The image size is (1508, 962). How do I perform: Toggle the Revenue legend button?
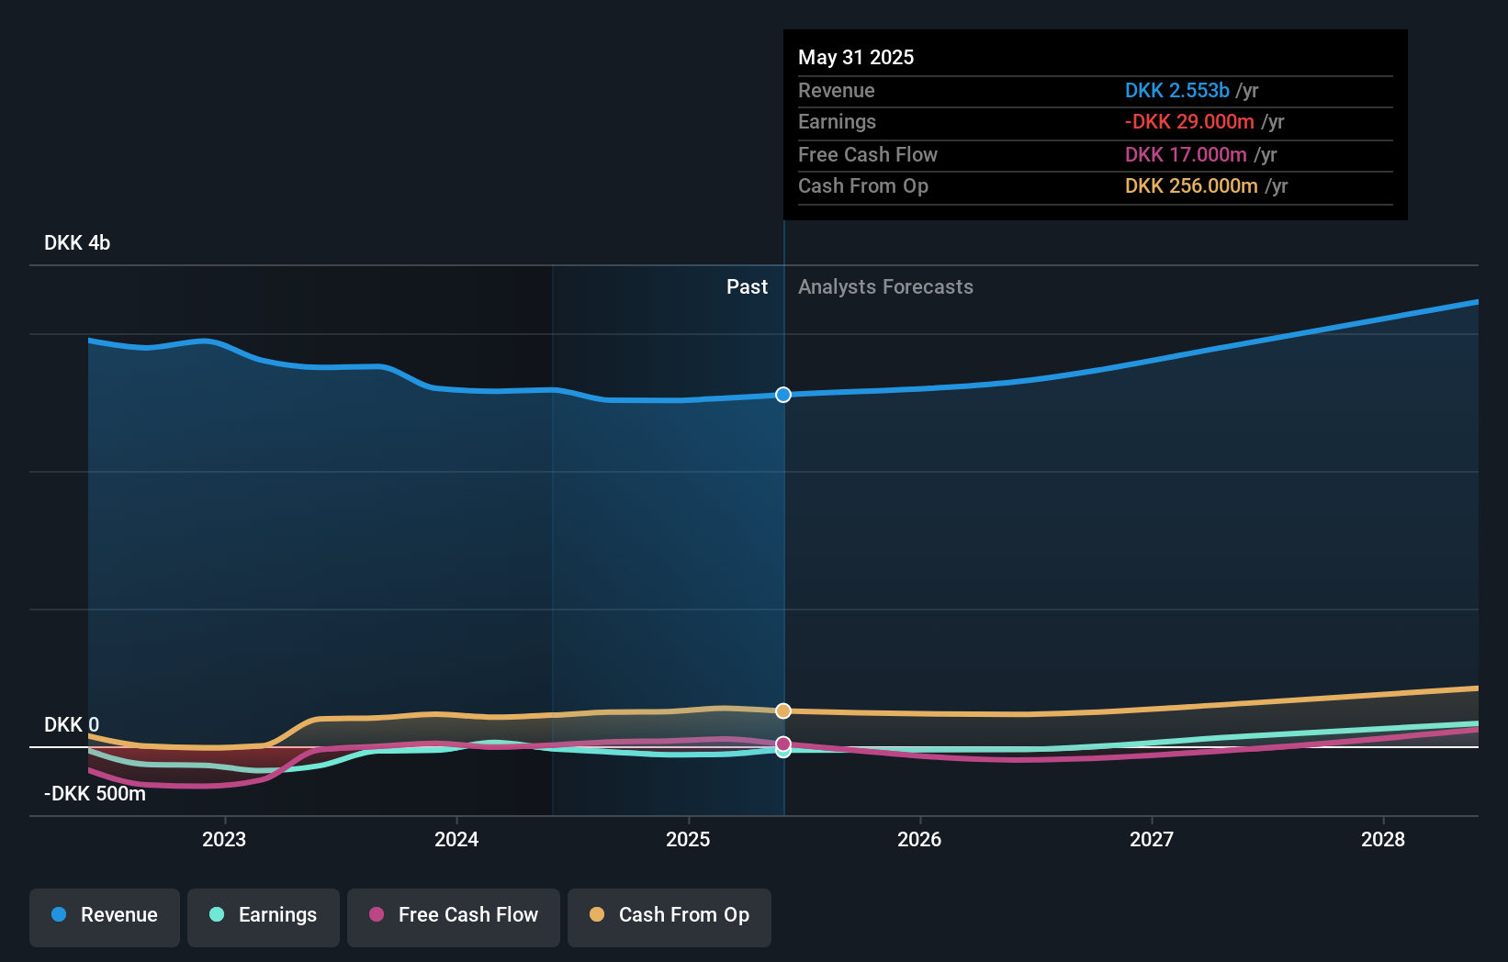point(105,917)
